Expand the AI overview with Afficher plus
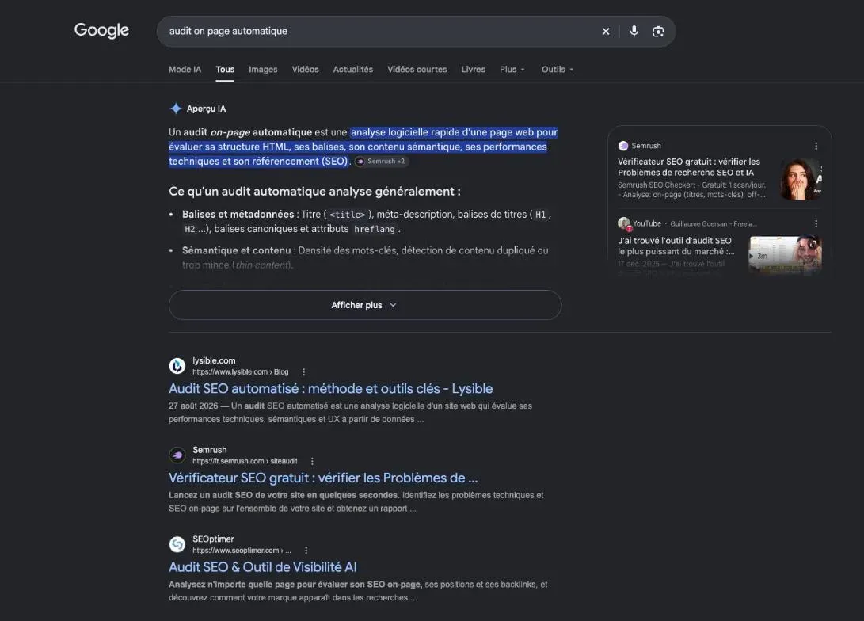The height and width of the screenshot is (621, 864). (365, 305)
